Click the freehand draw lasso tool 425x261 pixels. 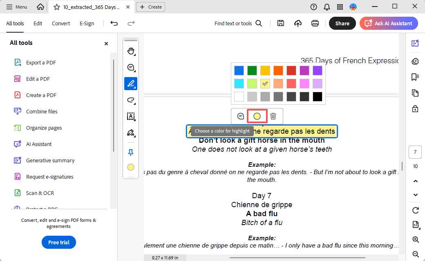tap(131, 100)
